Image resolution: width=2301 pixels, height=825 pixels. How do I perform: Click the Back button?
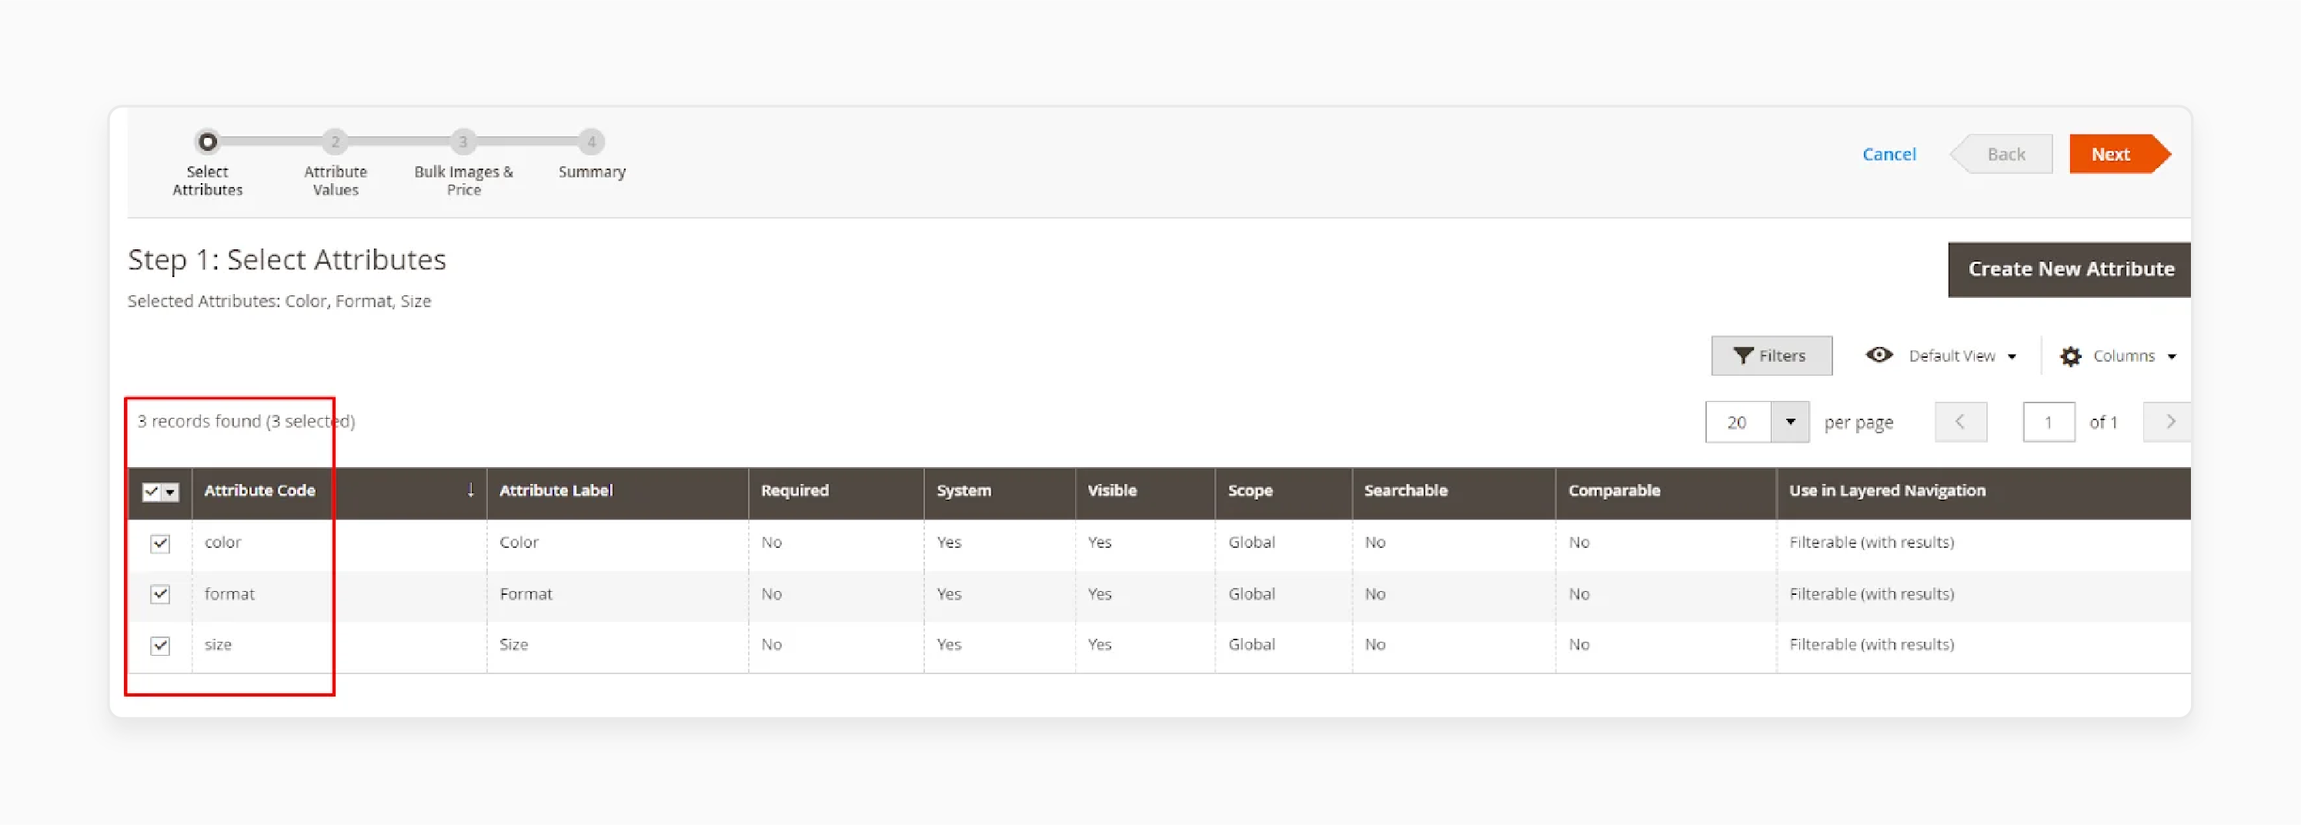click(2001, 155)
